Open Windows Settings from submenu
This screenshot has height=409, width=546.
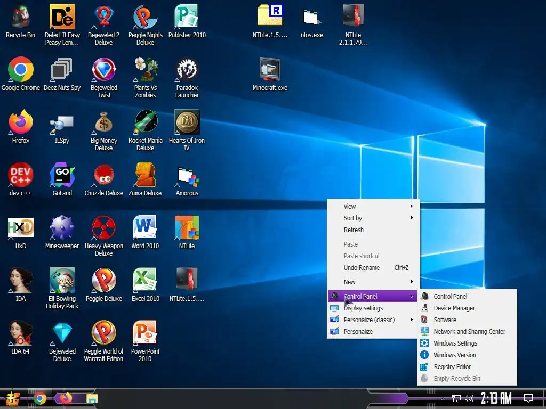pos(467,343)
